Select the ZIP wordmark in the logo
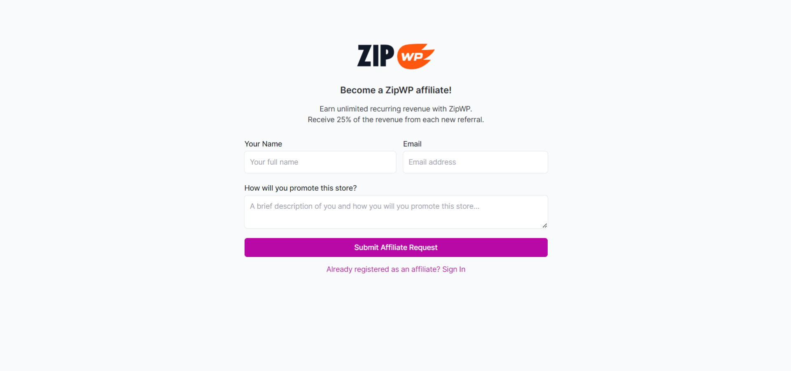The image size is (791, 371). [x=375, y=56]
